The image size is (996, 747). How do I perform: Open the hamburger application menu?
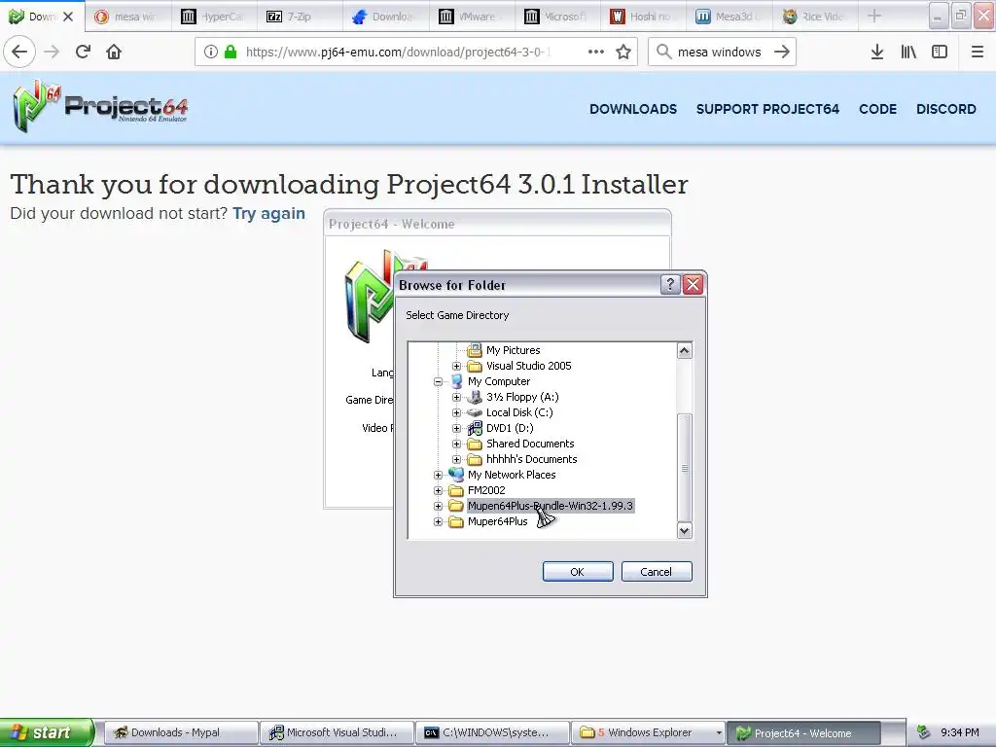tap(978, 52)
